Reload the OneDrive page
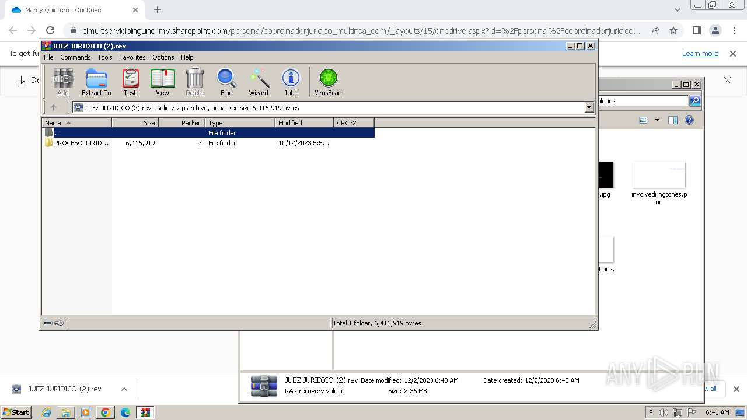Screen dimensions: 747x420 (50, 30)
